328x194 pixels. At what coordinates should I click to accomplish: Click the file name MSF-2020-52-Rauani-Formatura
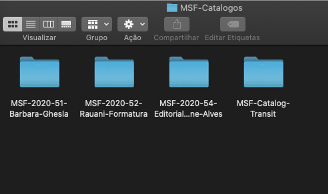tap(114, 109)
